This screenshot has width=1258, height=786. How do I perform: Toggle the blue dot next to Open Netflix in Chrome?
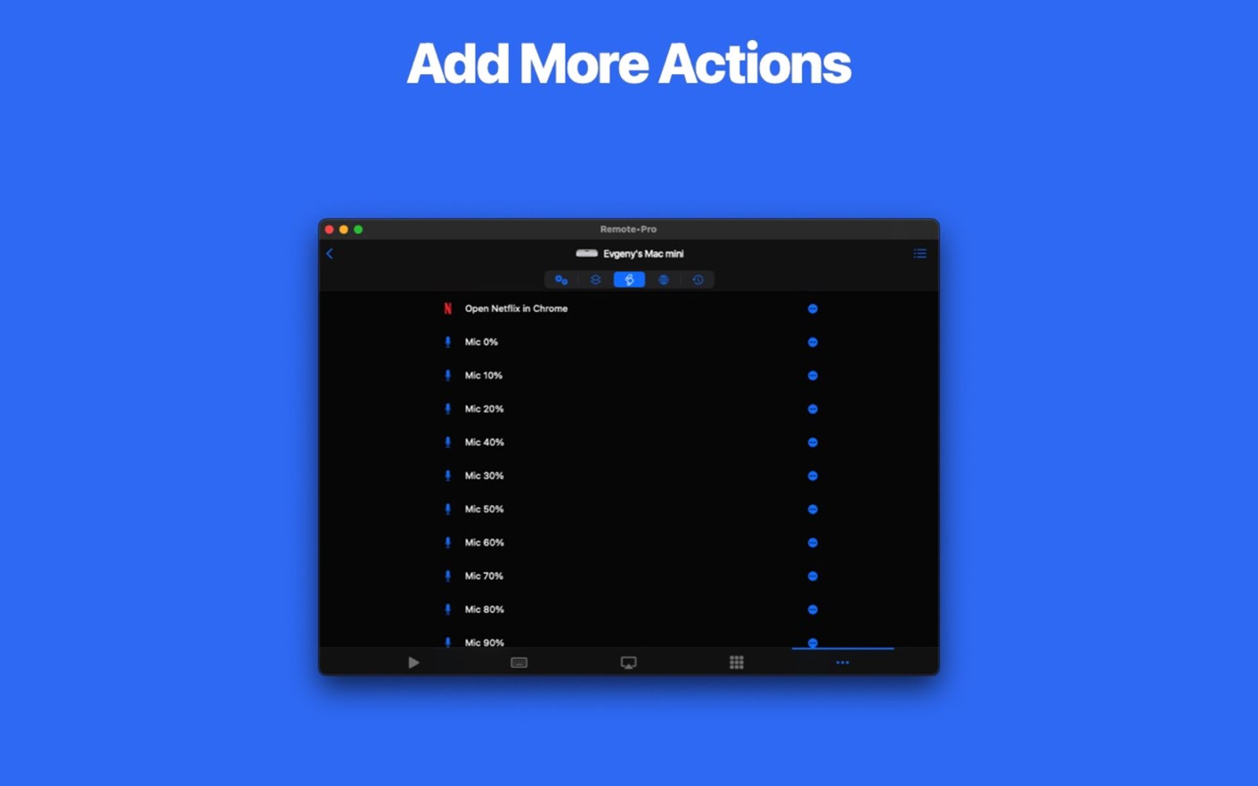812,309
